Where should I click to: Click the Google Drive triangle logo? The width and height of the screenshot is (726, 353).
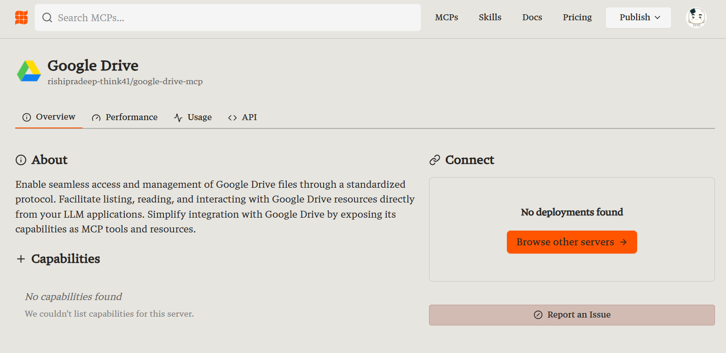click(29, 71)
